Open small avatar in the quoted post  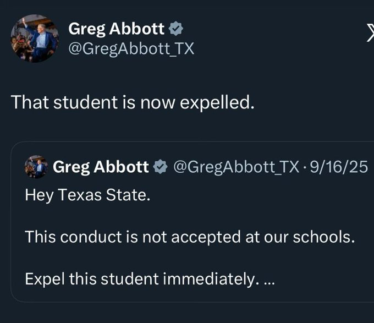click(37, 167)
